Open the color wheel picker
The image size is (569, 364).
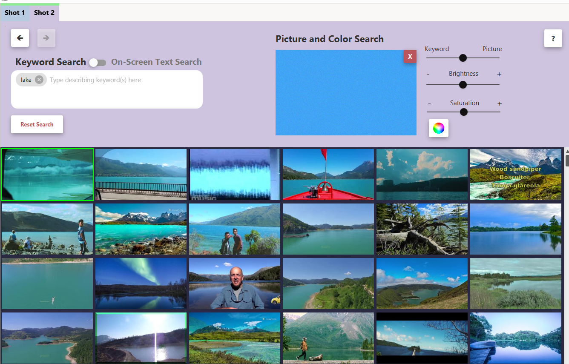point(439,128)
